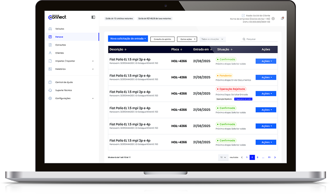This screenshot has height=194, width=330.
Task: Sort table by Placa column arrow
Action: [x=181, y=50]
